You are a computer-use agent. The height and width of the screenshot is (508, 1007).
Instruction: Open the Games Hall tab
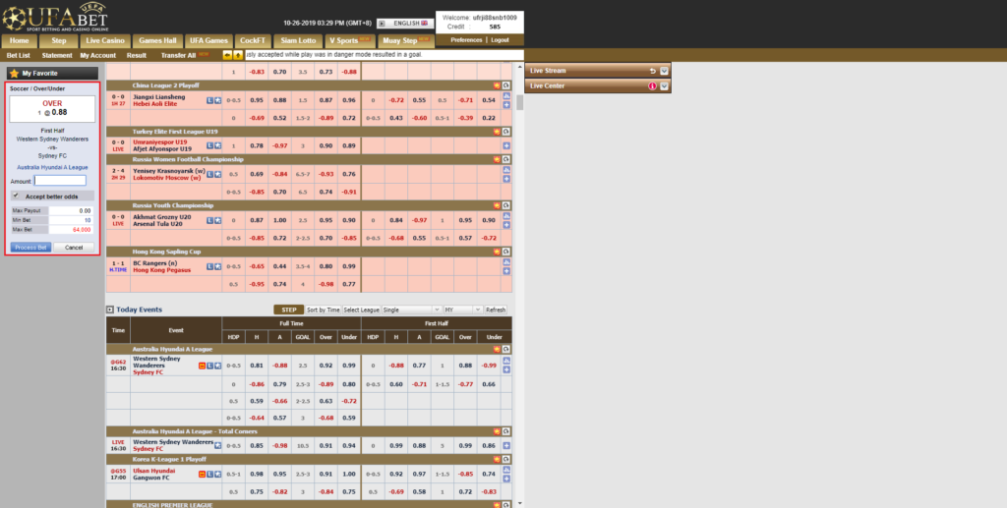(x=157, y=41)
